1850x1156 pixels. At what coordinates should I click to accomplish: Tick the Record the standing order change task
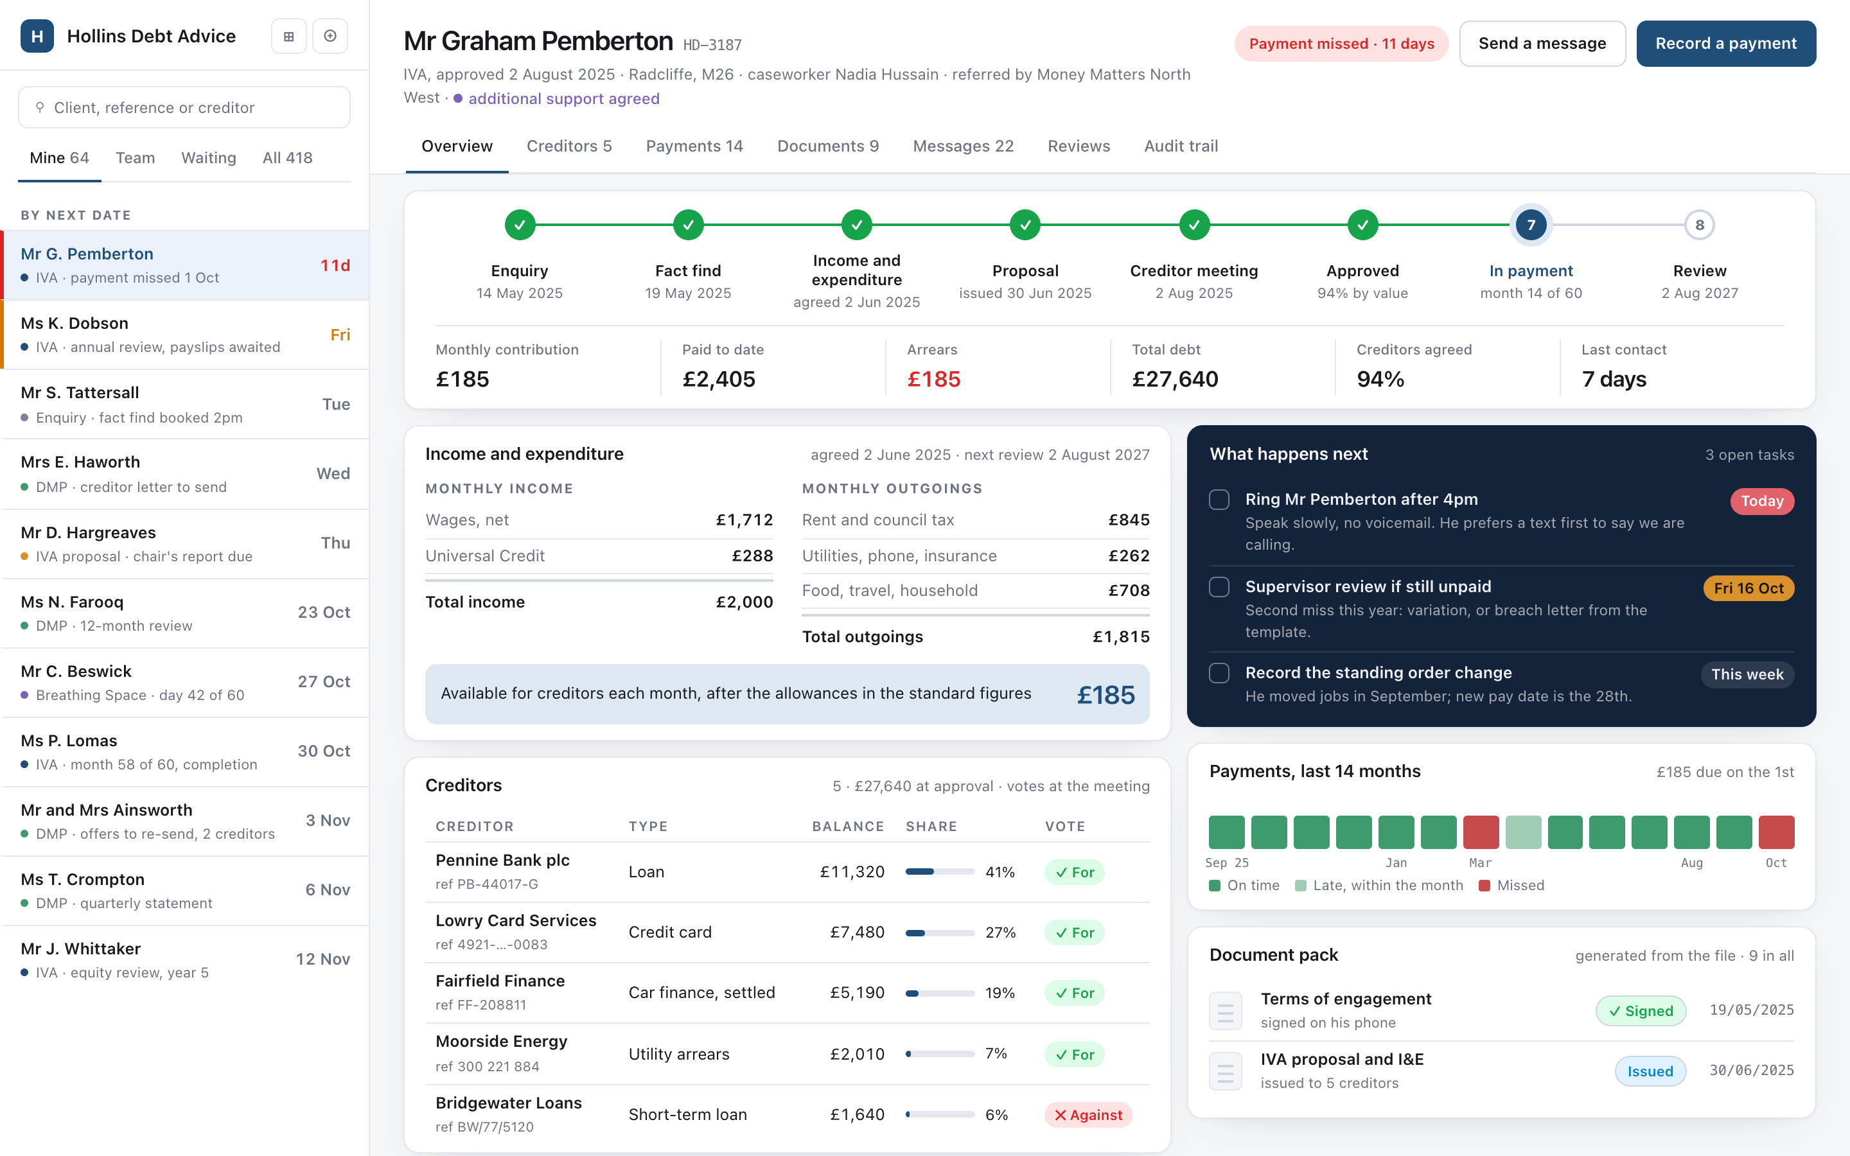coord(1219,673)
